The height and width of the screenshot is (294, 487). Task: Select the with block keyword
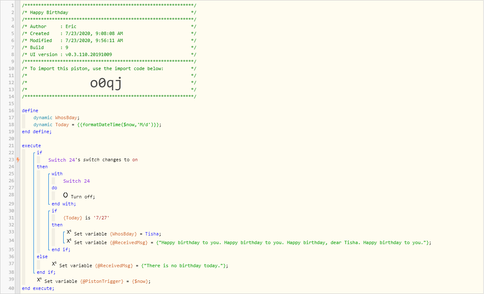57,174
